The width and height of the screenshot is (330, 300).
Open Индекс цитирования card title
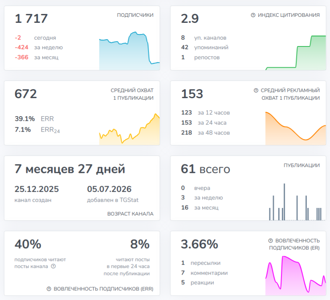coord(288,15)
